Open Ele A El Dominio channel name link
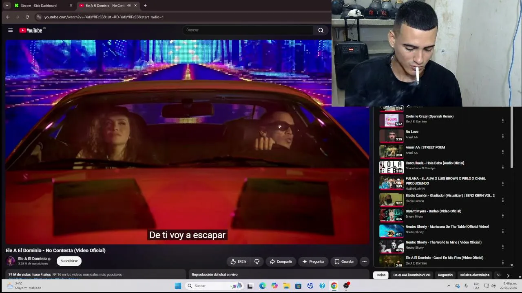Screen dimensions: 522x293 pos(32,259)
